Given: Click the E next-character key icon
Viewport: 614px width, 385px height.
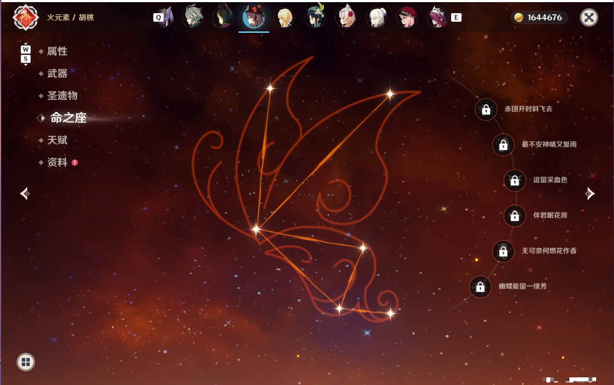Looking at the screenshot, I should coord(456,17).
